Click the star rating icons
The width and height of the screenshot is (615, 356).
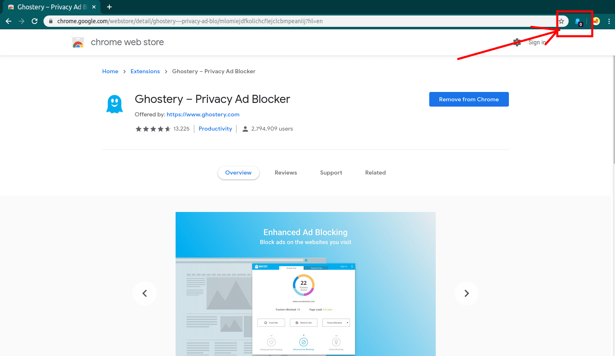pyautogui.click(x=153, y=129)
